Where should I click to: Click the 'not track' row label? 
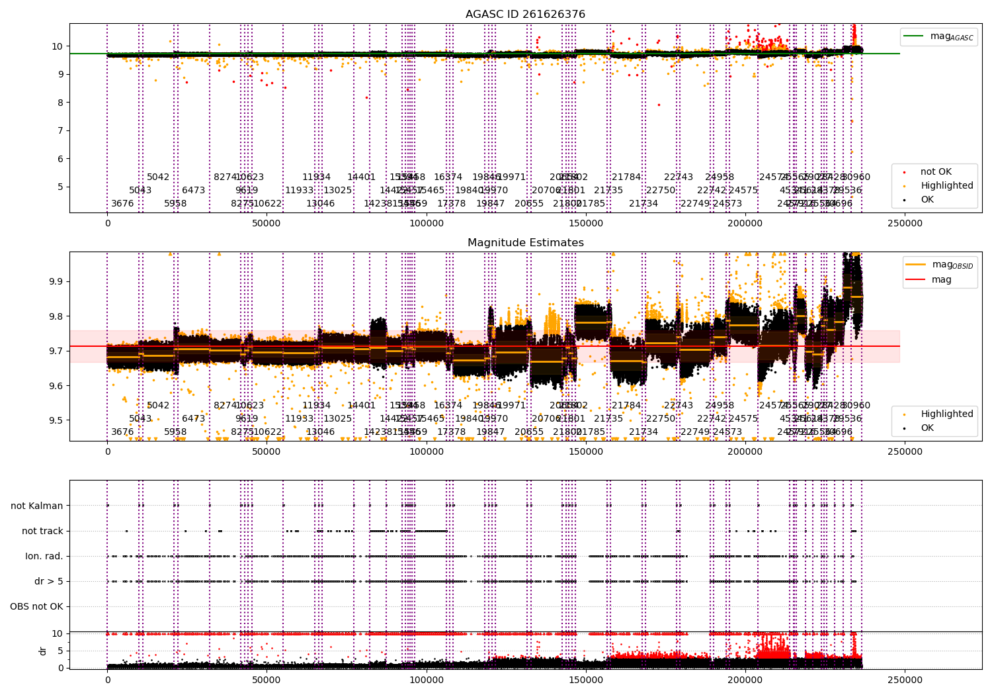pyautogui.click(x=42, y=531)
